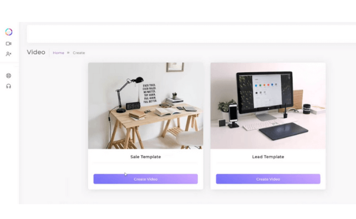356x219 pixels.
Task: Click the colorful circle app logo
Action: 9,32
